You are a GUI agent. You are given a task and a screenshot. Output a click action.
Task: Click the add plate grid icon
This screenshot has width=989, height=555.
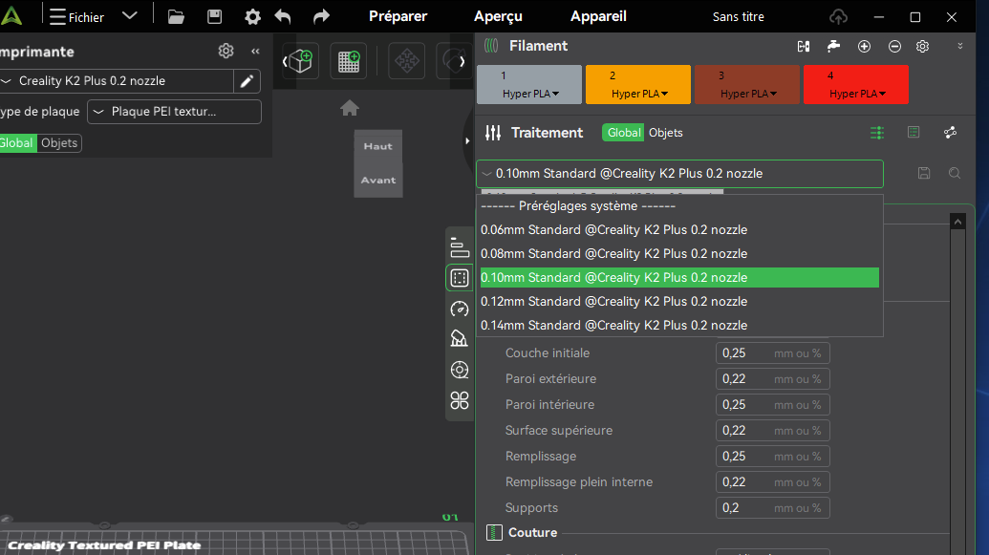point(348,61)
